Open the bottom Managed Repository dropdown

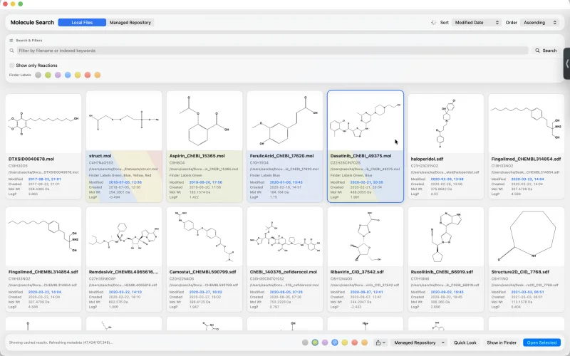pos(419,342)
